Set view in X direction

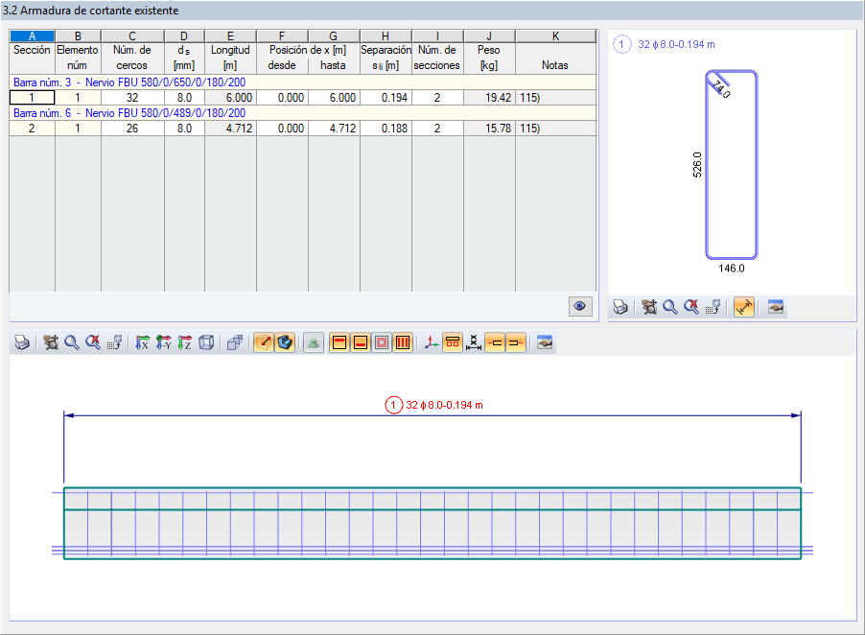click(x=142, y=342)
